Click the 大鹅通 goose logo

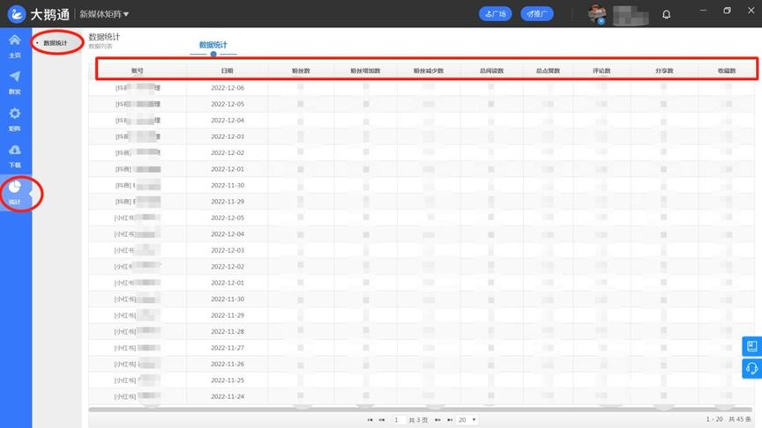tap(15, 14)
